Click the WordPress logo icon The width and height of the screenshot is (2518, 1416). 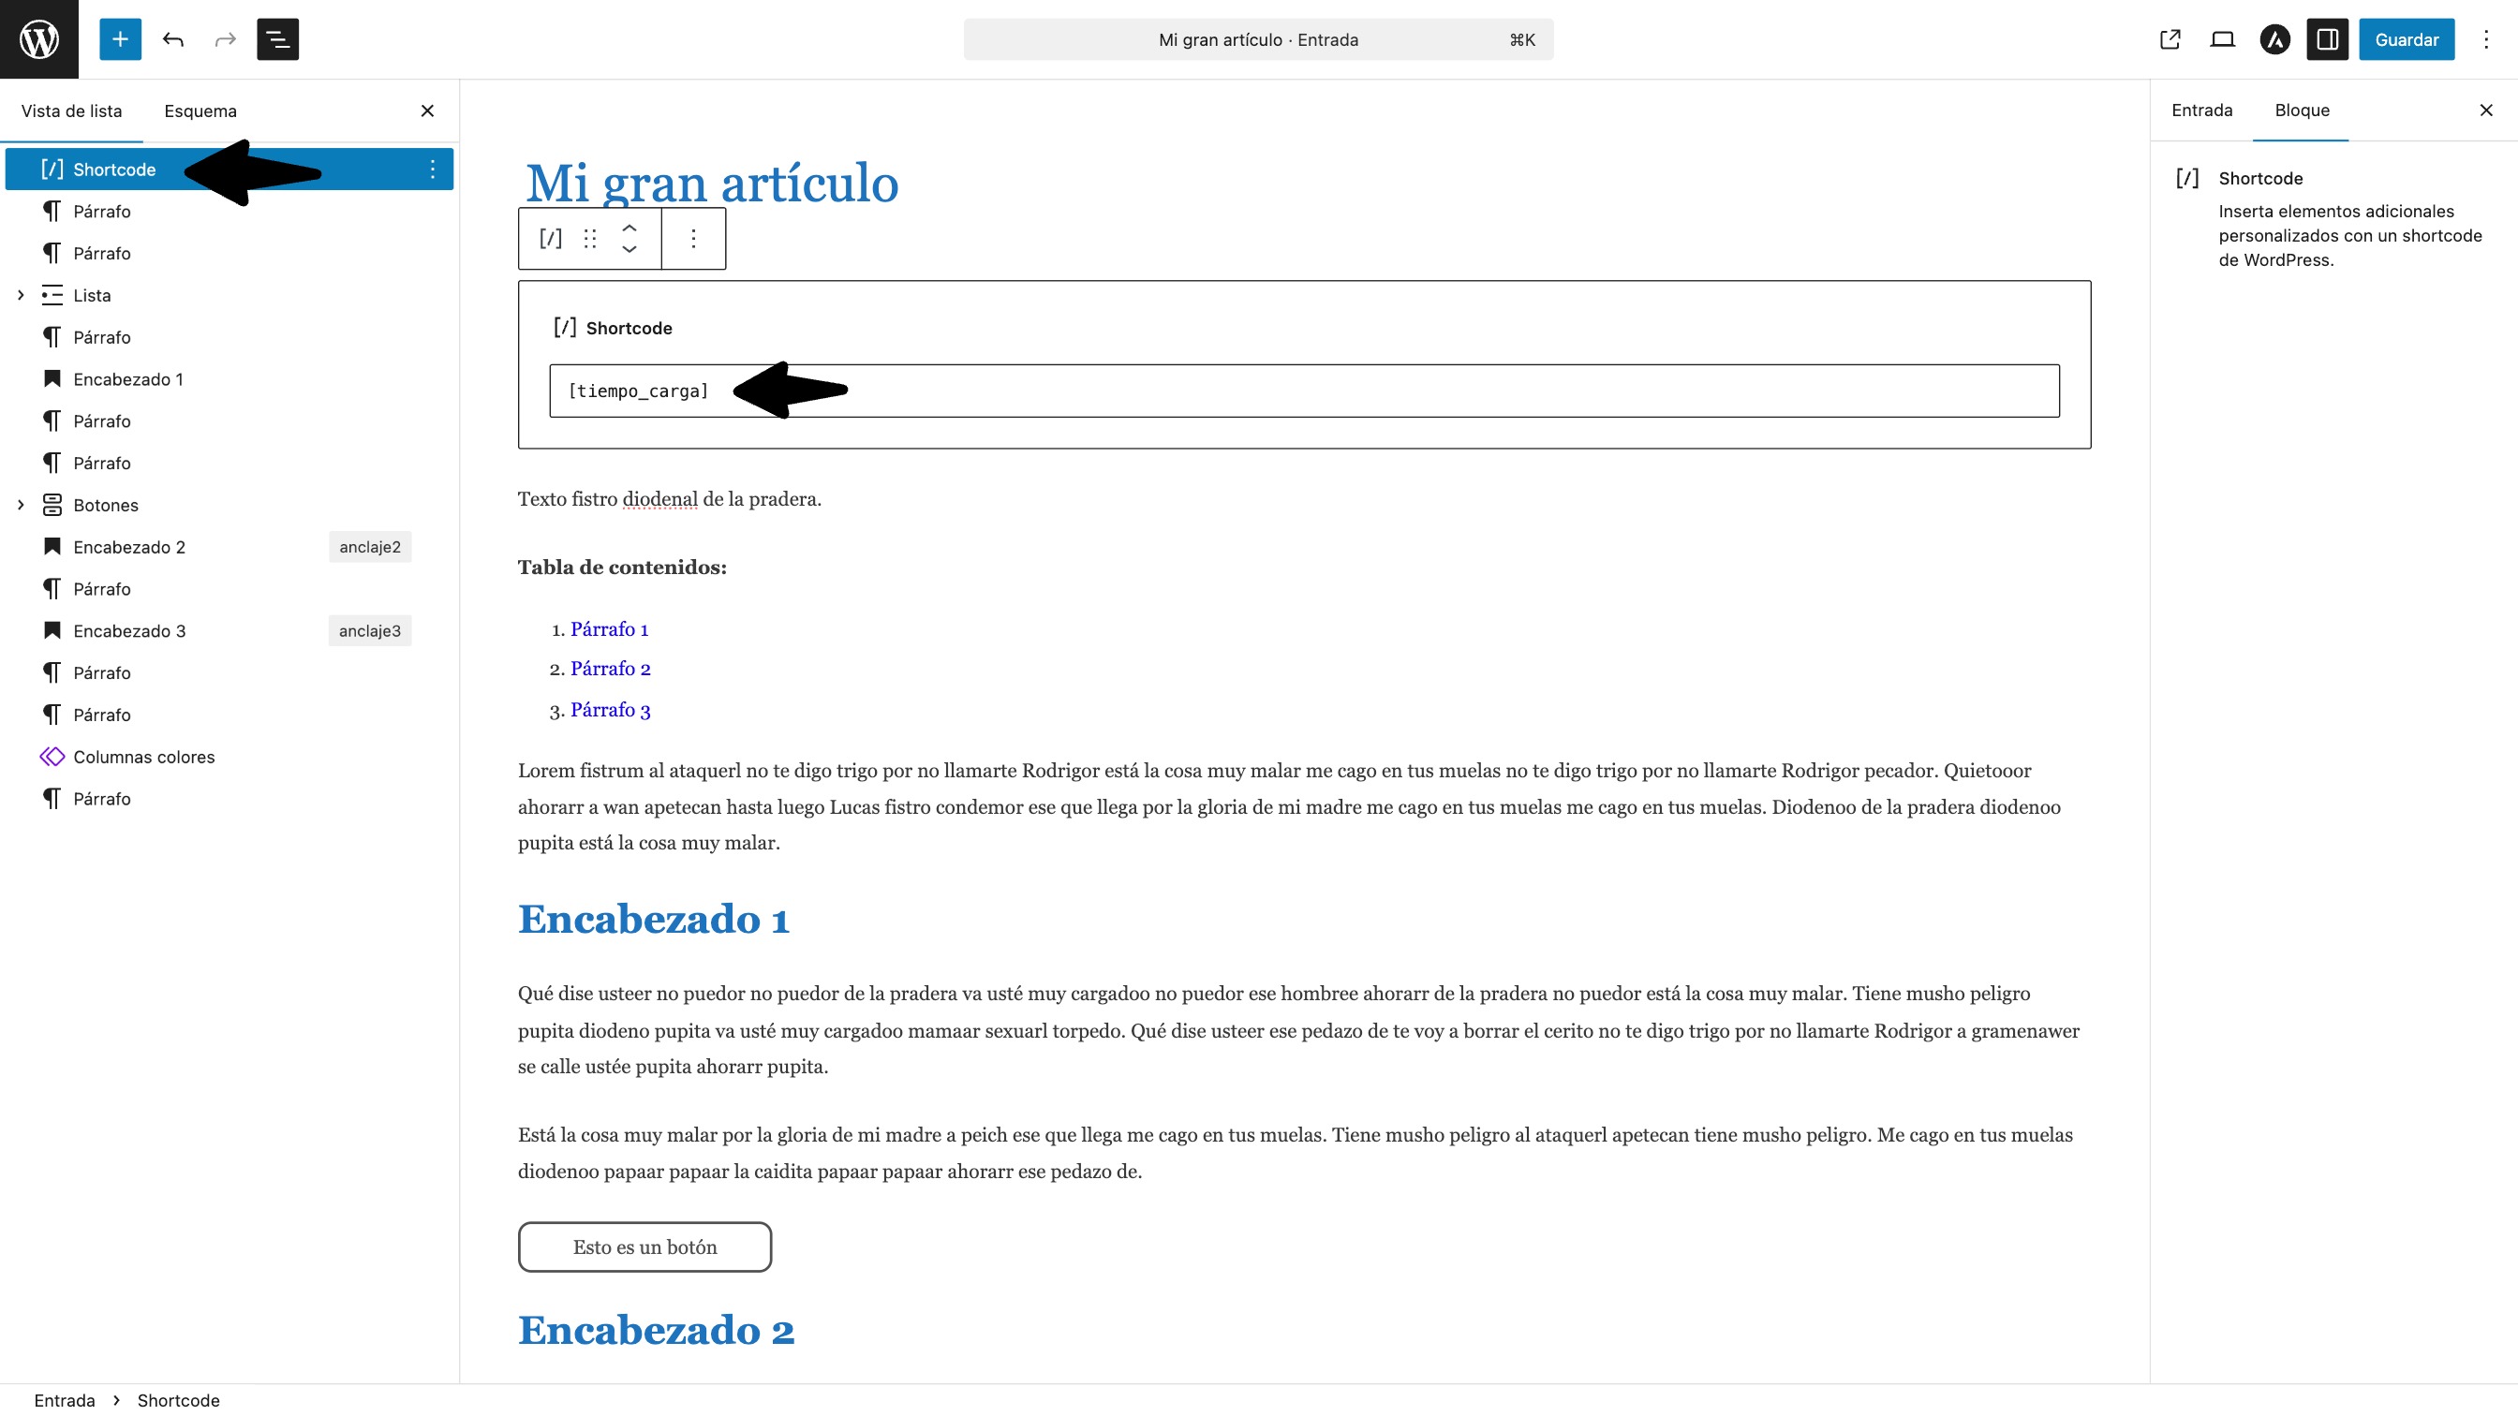click(x=39, y=39)
